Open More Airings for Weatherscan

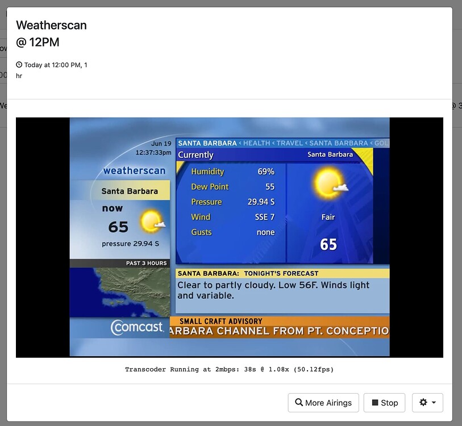click(323, 403)
